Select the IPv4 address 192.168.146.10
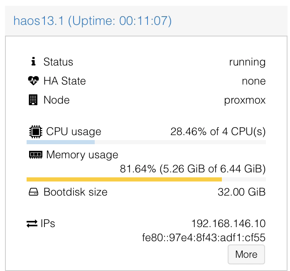290x271 pixels. (x=228, y=224)
